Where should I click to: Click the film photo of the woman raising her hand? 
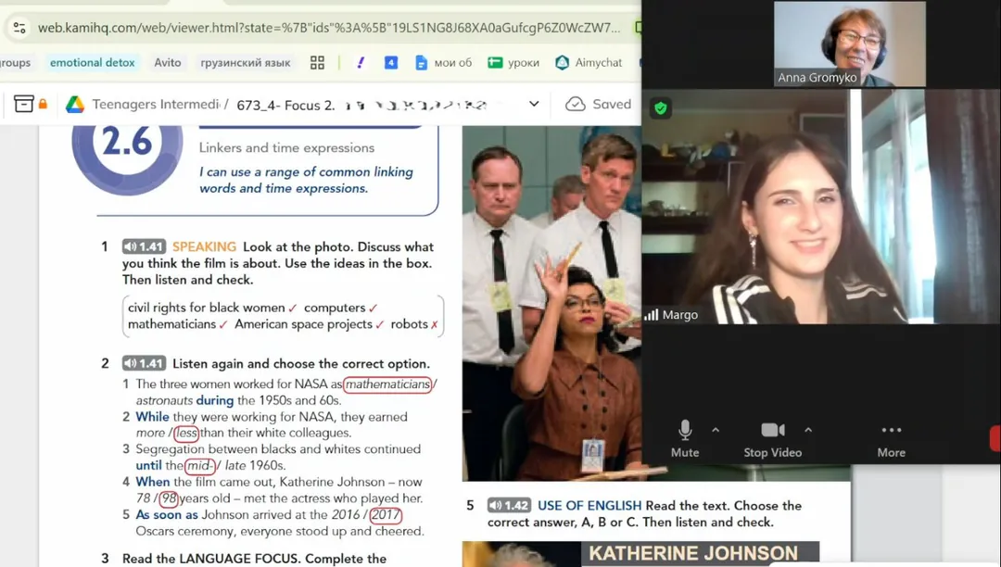tap(551, 303)
